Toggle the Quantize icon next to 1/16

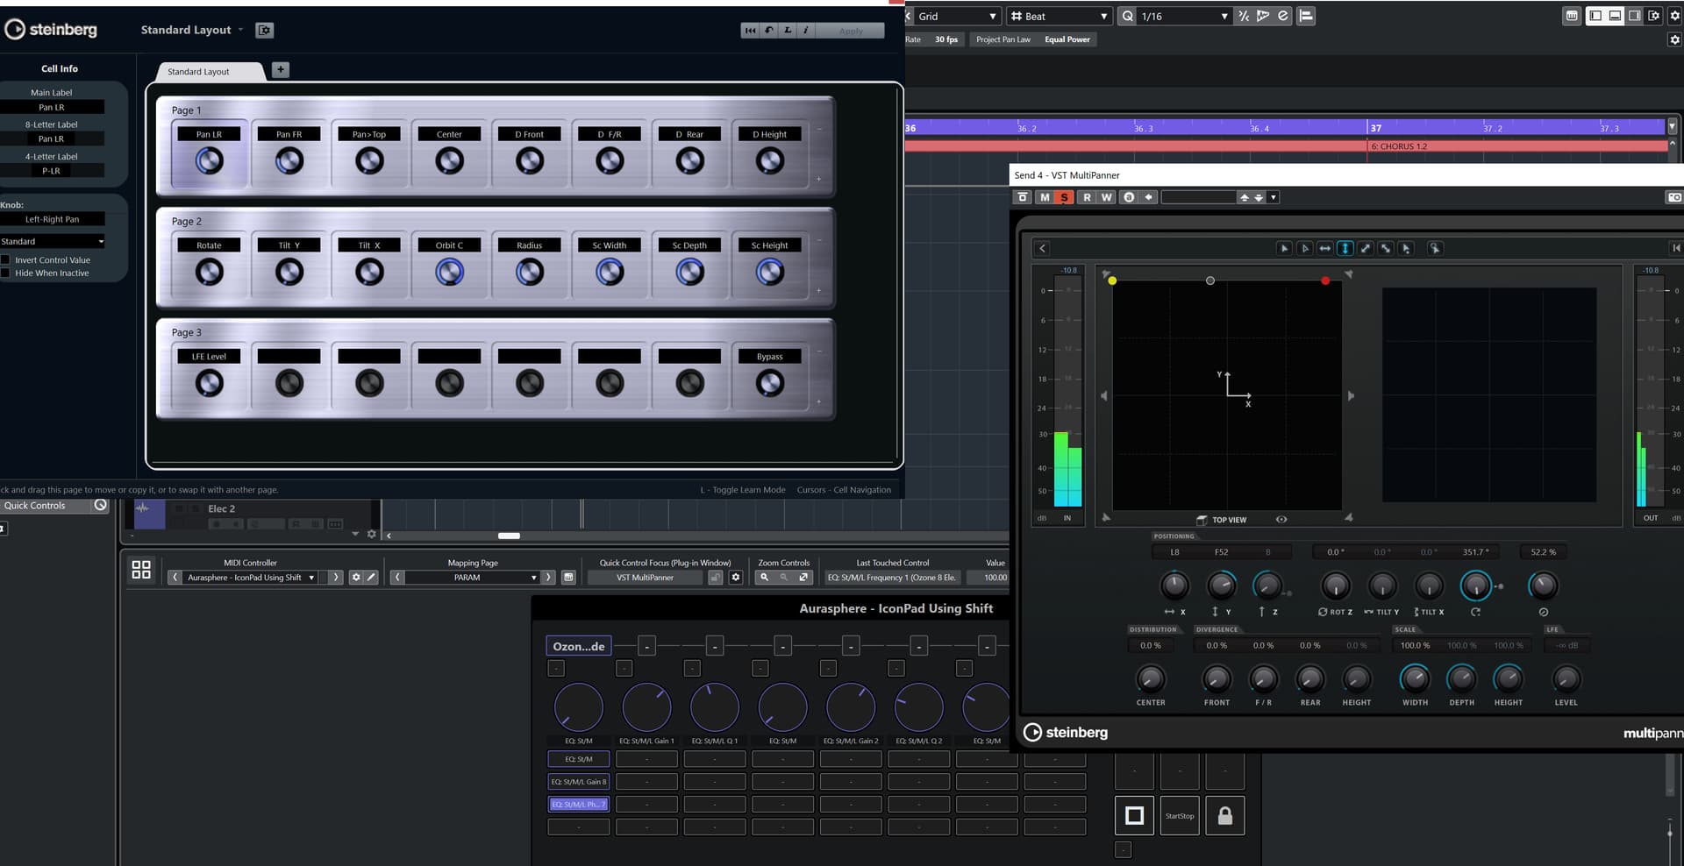(x=1127, y=16)
